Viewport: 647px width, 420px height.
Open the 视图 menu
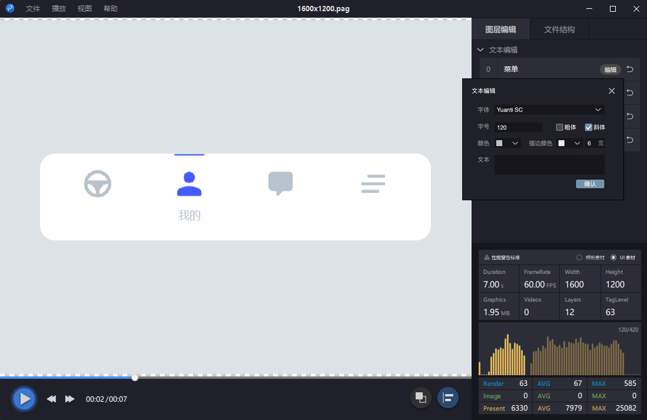tap(85, 9)
